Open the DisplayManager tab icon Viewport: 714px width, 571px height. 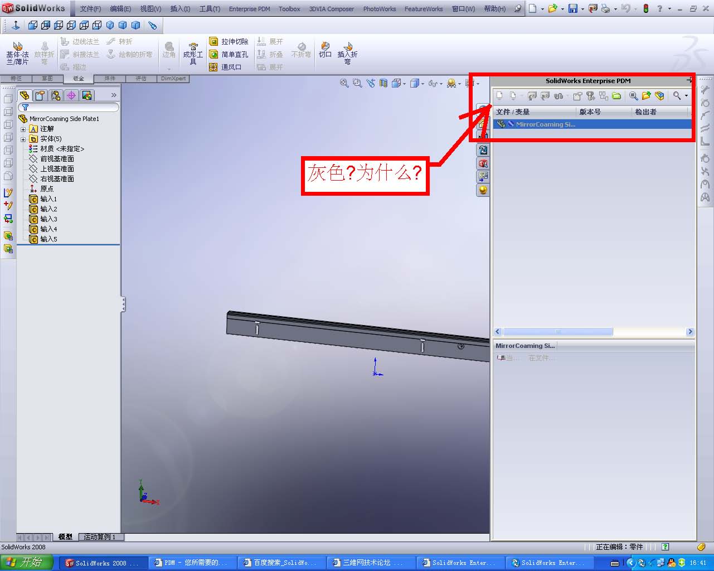[87, 95]
